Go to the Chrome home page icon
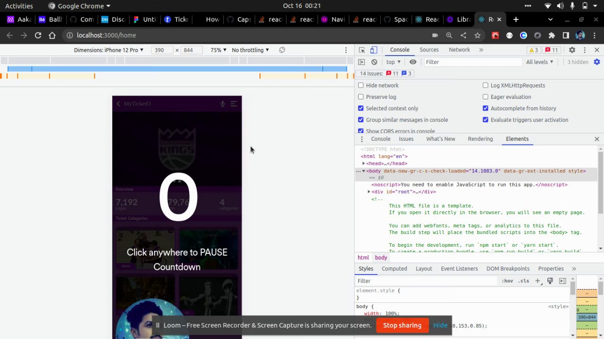Viewport: 604px width, 339px height. 52,35
